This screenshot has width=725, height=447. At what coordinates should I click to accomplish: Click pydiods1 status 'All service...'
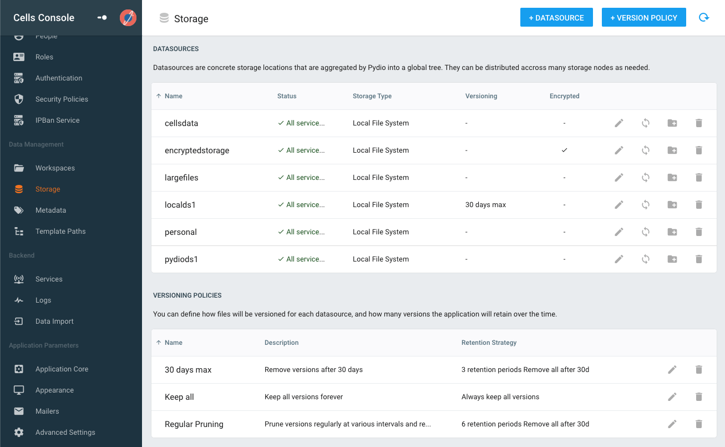click(301, 259)
